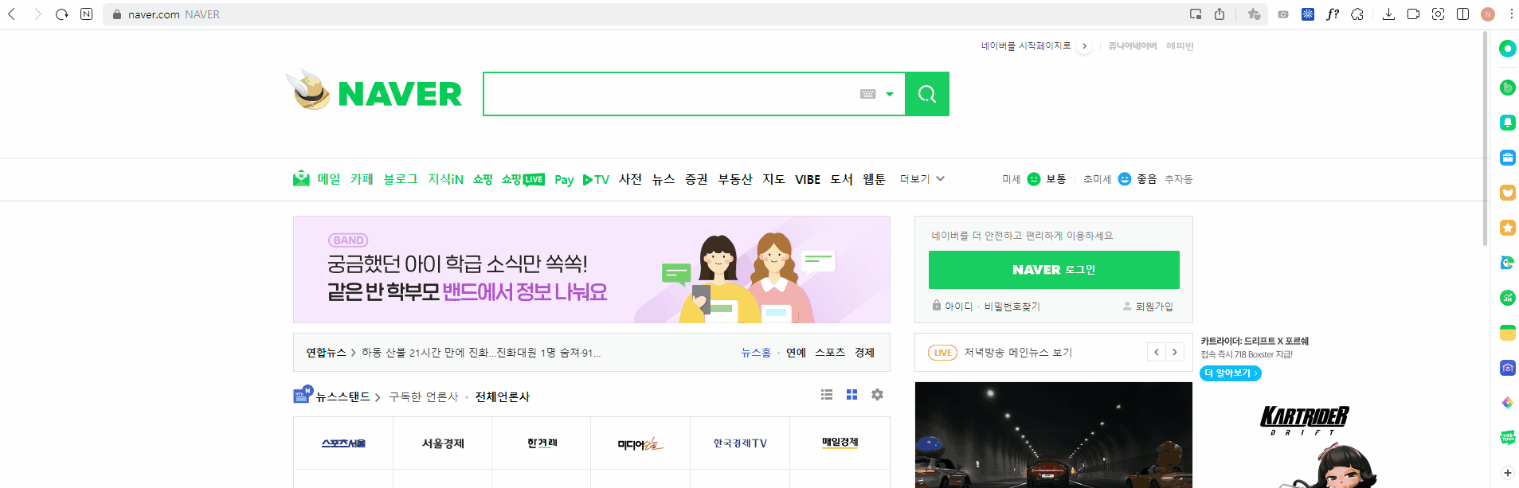Viewport: 1519px width, 488px height.
Task: Open the profile avatar N in toolbar
Action: pos(1488,14)
